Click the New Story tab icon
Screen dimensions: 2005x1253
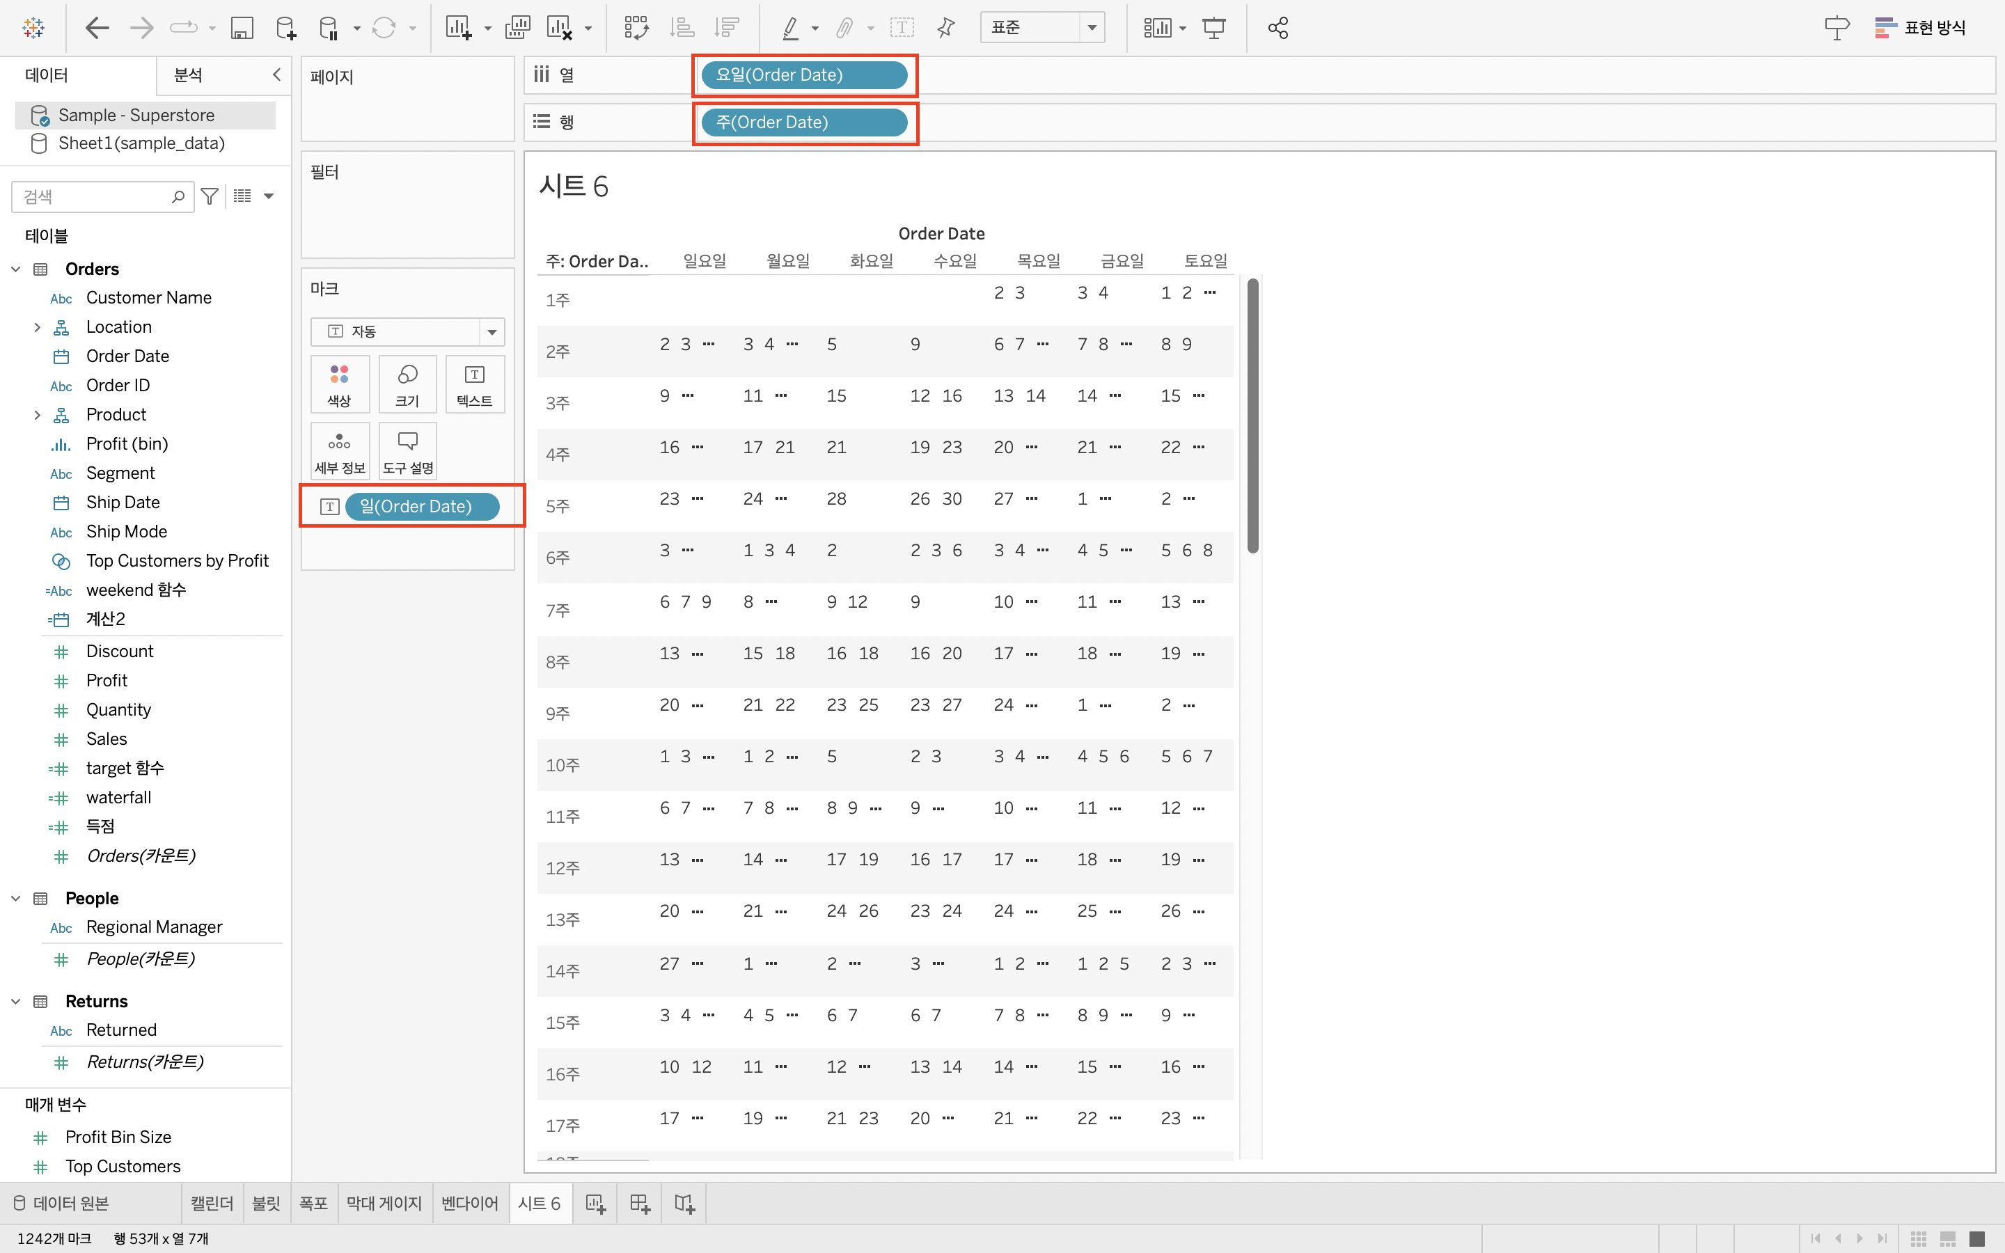pyautogui.click(x=684, y=1204)
